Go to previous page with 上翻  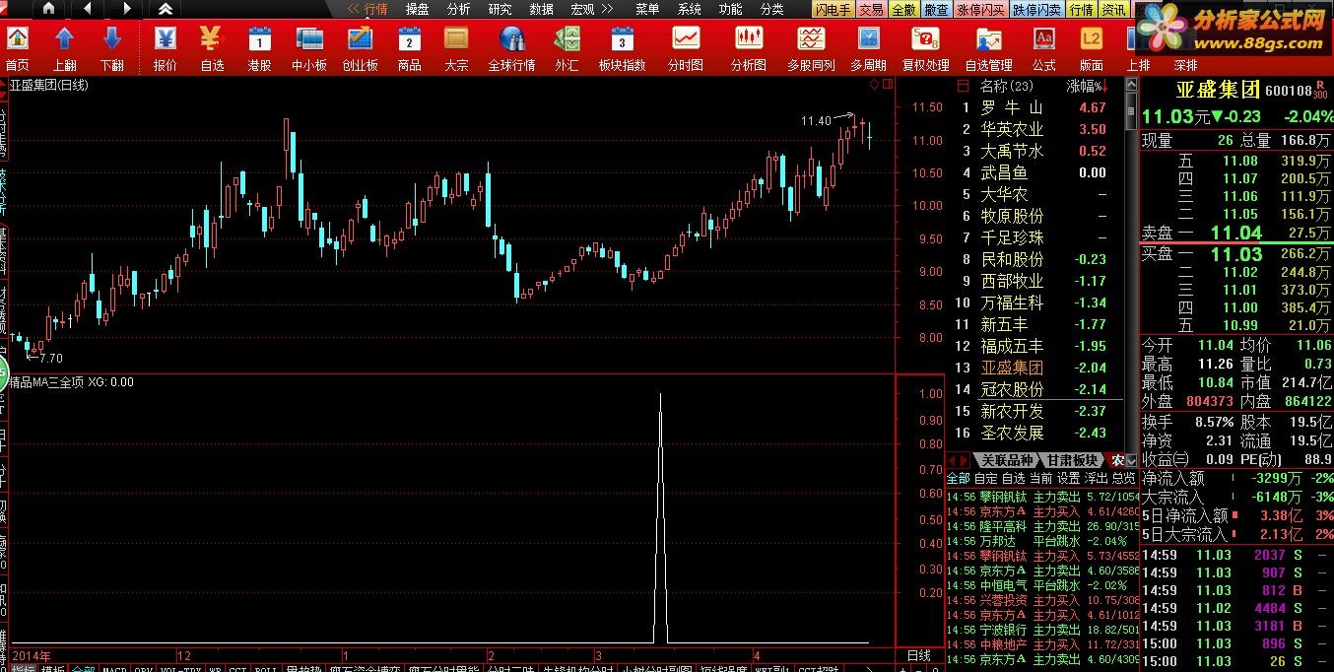point(64,49)
